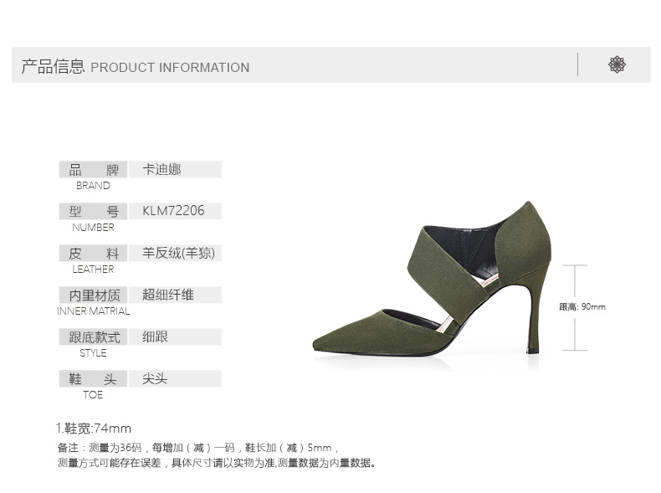This screenshot has height=493, width=661.
Task: Click the 跟底款式 STYLE label
Action: [x=93, y=343]
